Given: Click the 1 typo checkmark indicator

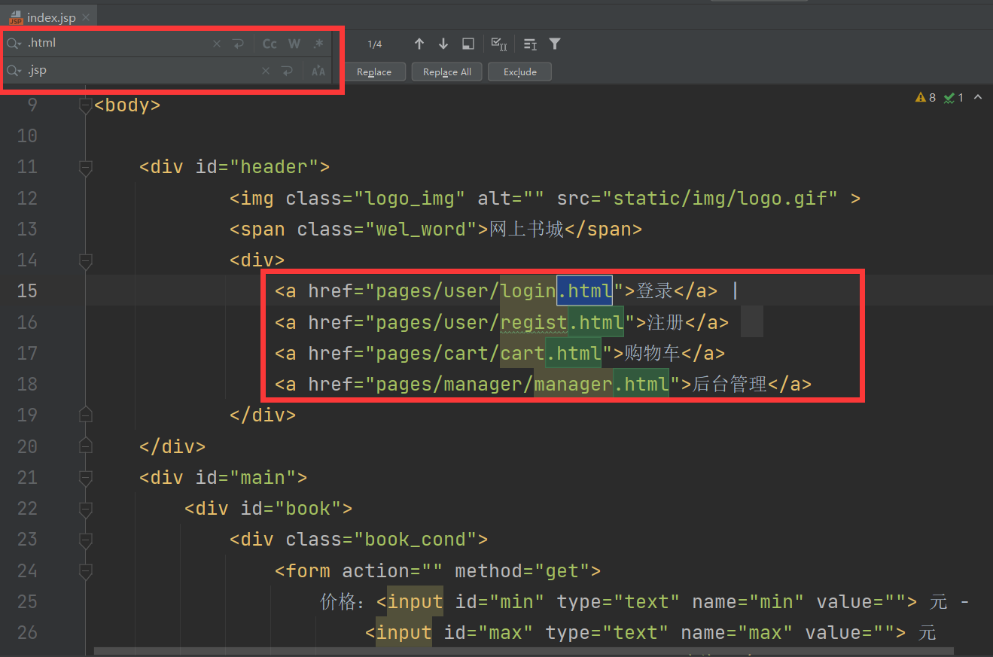Looking at the screenshot, I should (954, 98).
